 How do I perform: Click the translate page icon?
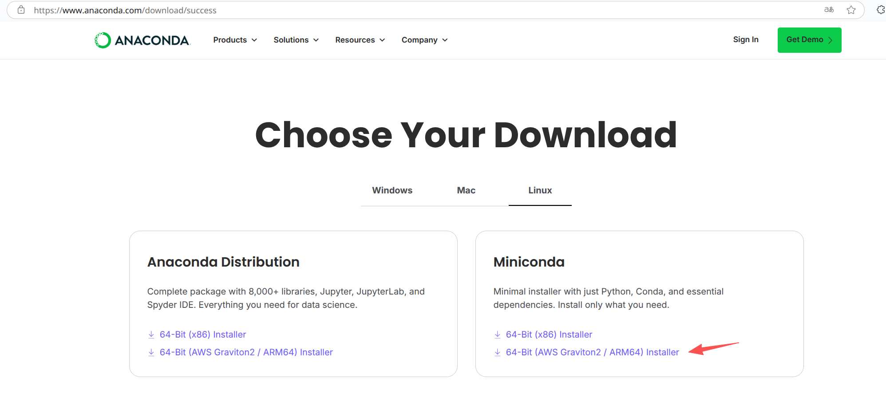pos(829,10)
